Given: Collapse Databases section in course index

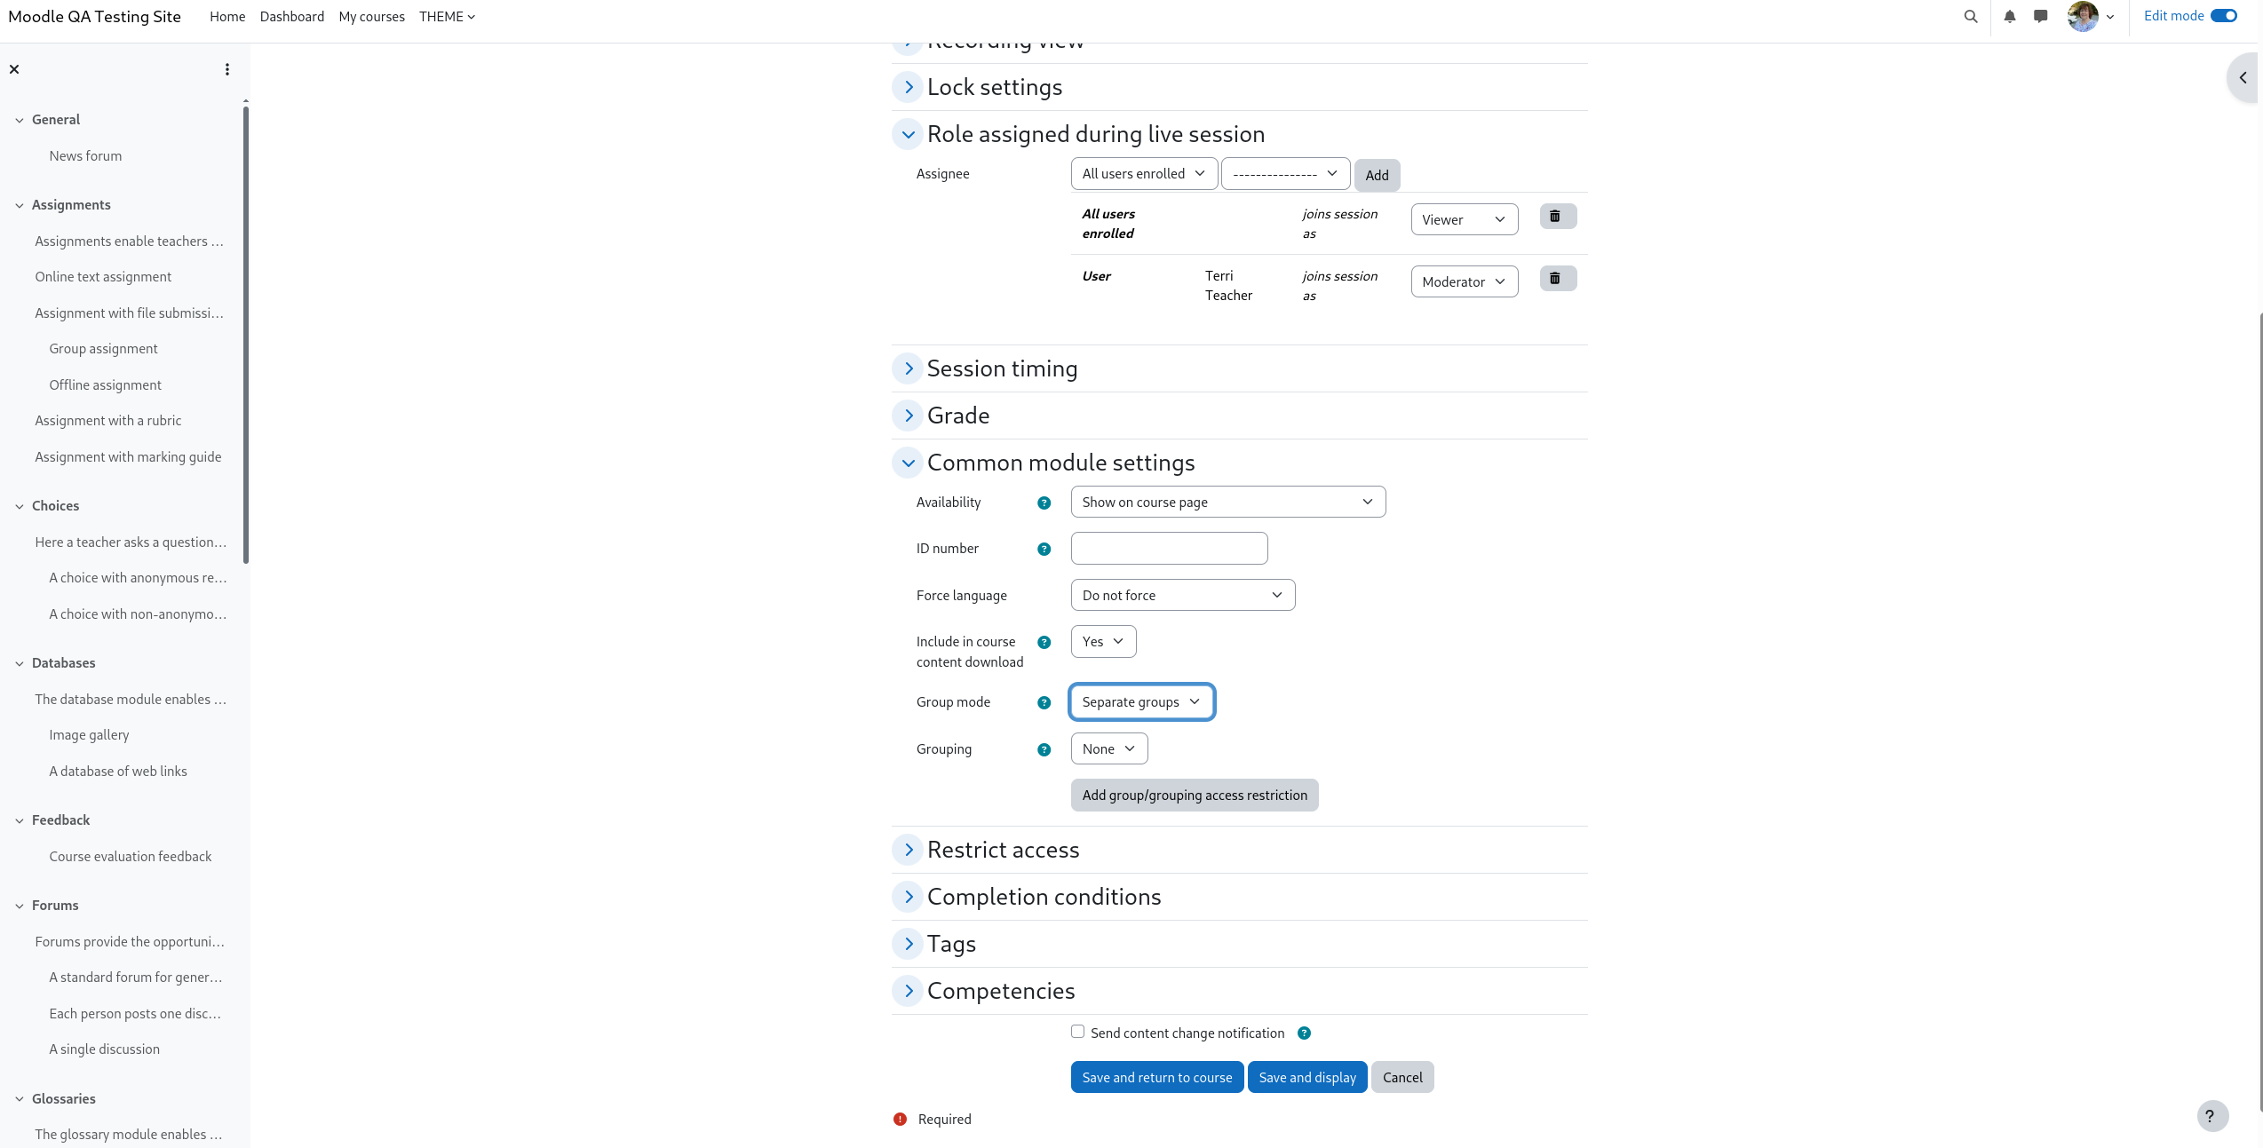Looking at the screenshot, I should tap(20, 664).
